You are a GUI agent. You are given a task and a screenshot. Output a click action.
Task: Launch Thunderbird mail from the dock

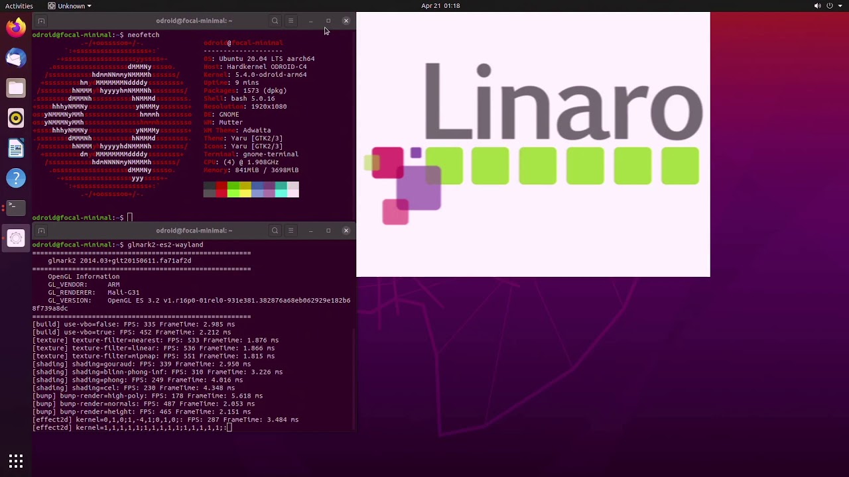16,58
